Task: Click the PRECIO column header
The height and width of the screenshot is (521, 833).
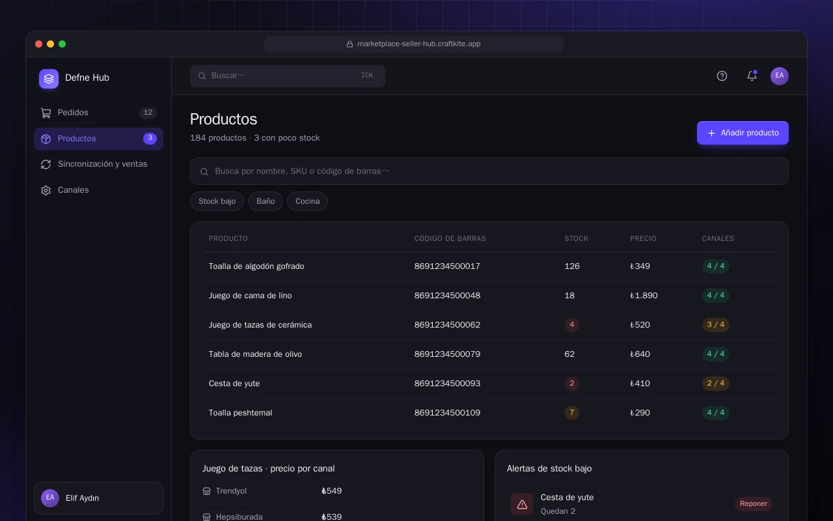Action: tap(644, 238)
